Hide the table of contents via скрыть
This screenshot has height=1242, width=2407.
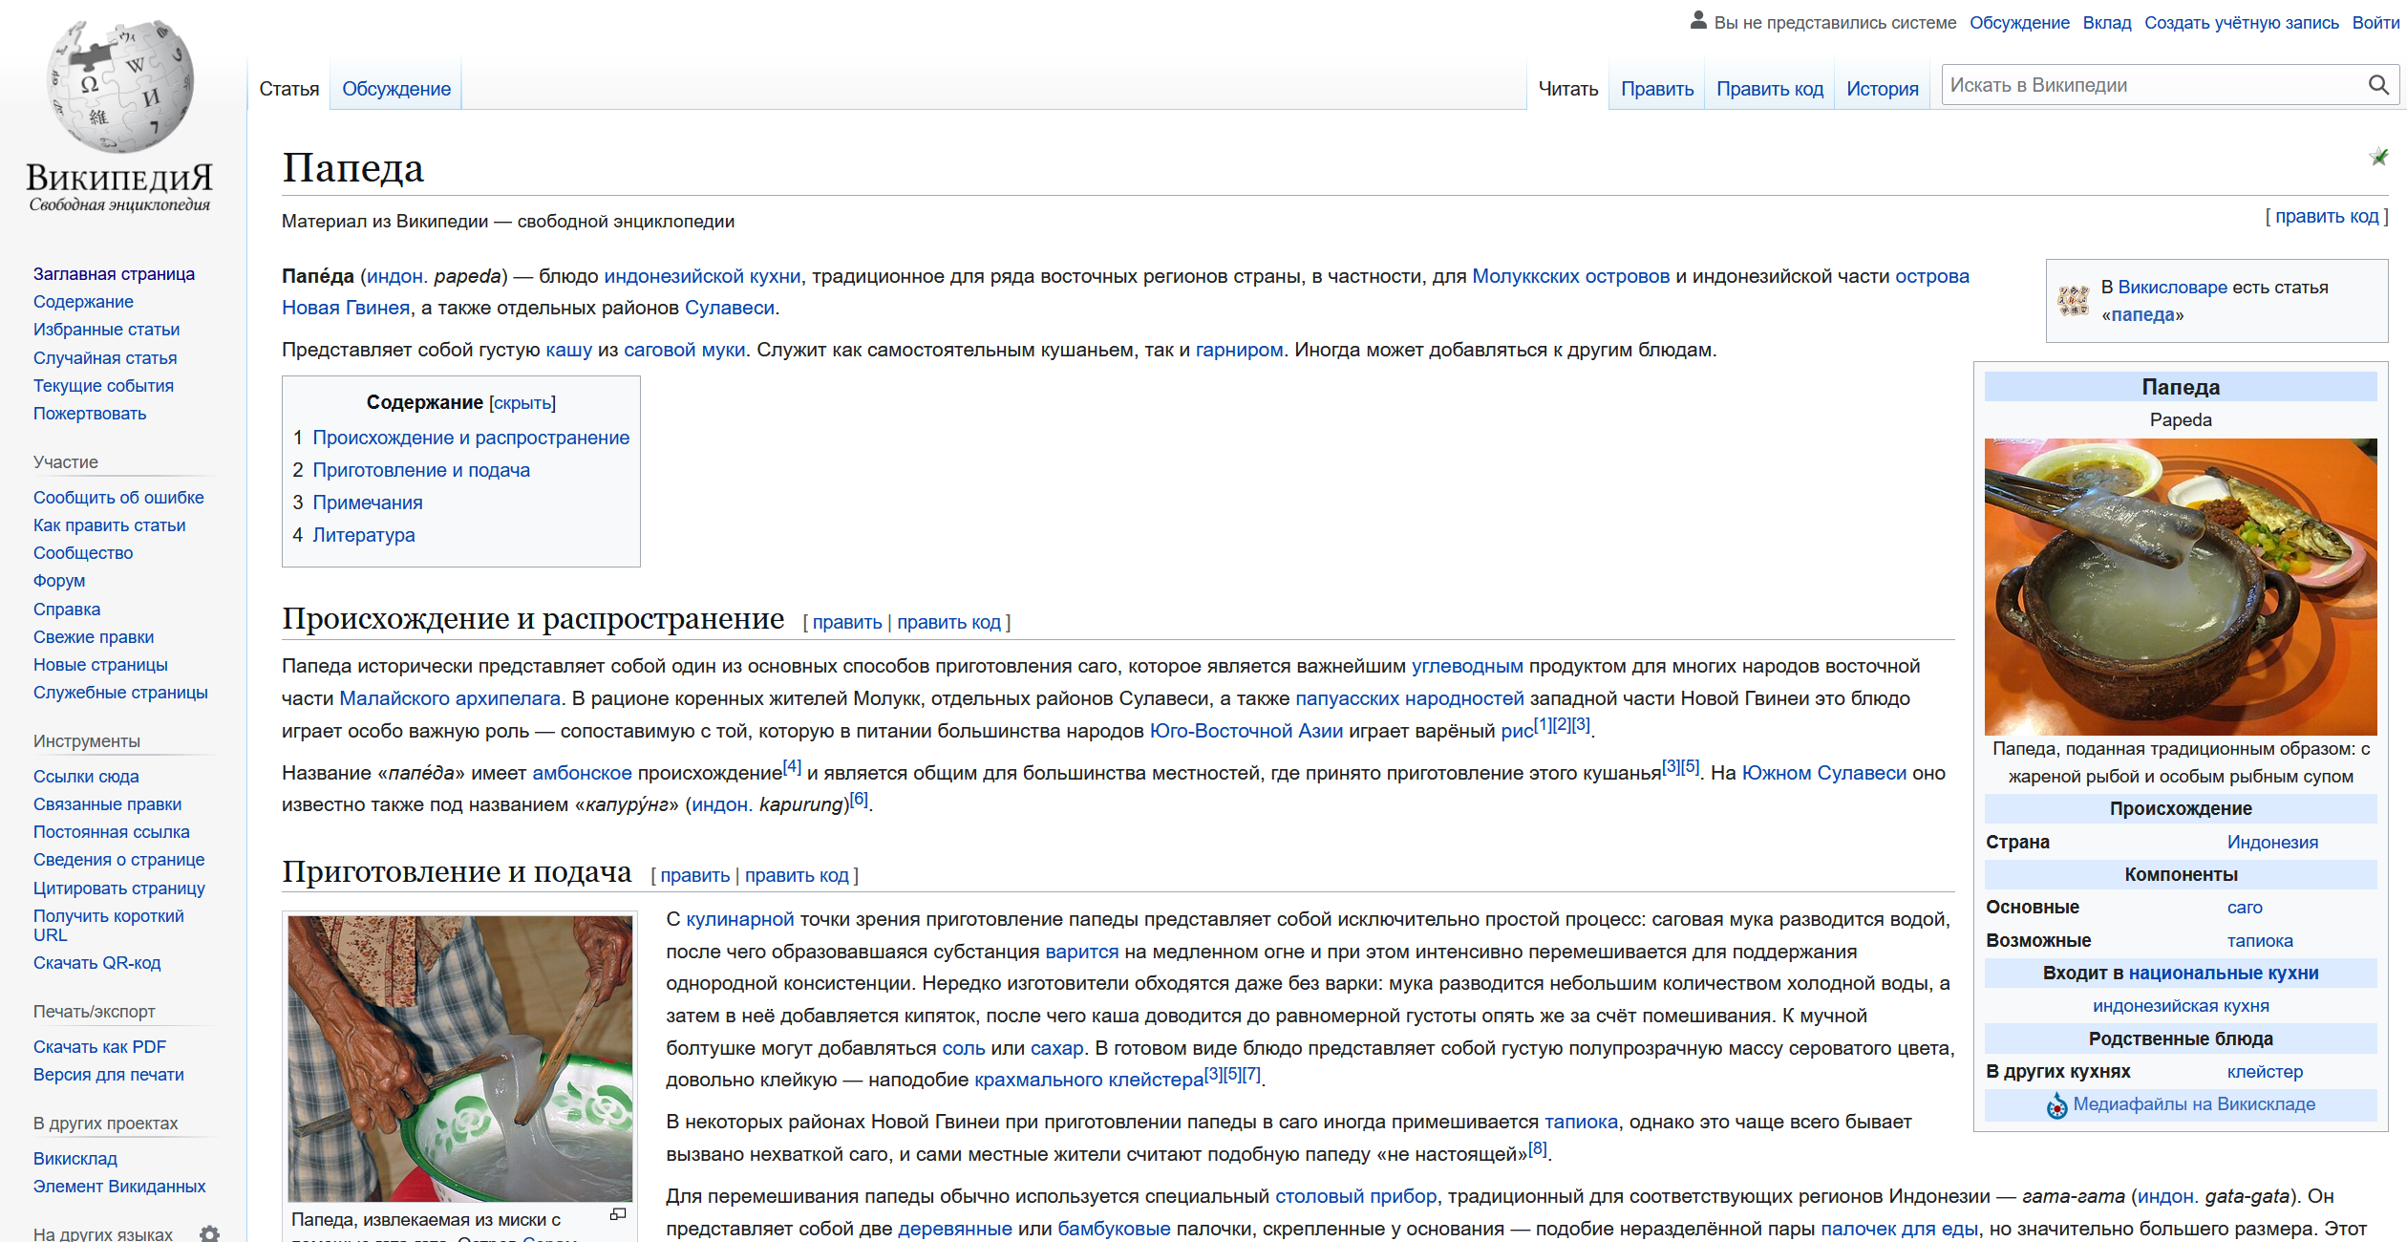[x=522, y=403]
